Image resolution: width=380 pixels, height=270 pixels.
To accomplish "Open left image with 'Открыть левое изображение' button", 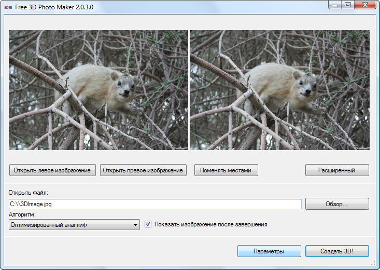I will [x=52, y=170].
